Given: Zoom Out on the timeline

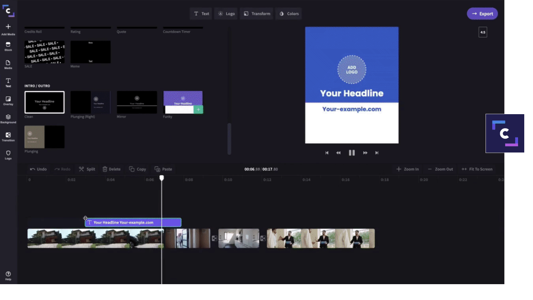Looking at the screenshot, I should click(x=440, y=169).
